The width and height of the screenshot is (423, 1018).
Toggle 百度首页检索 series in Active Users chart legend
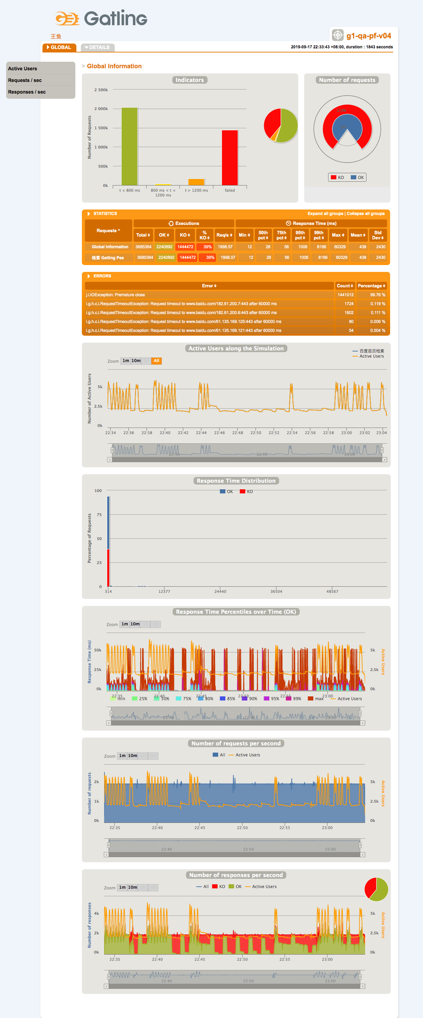click(x=368, y=351)
